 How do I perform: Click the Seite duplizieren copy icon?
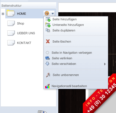click(48, 30)
